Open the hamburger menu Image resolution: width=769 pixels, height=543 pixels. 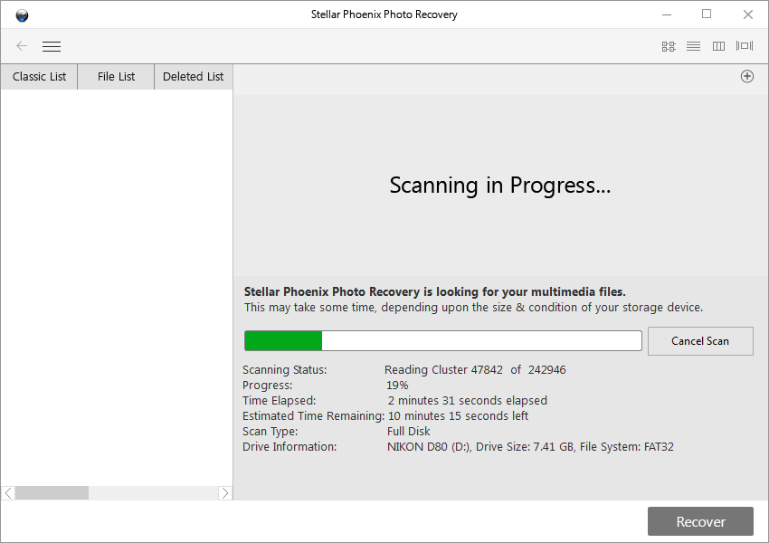point(52,46)
